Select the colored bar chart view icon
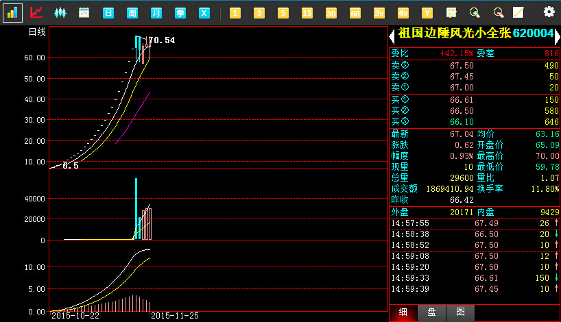Screen dimensions: 561x322 [x=13, y=12]
